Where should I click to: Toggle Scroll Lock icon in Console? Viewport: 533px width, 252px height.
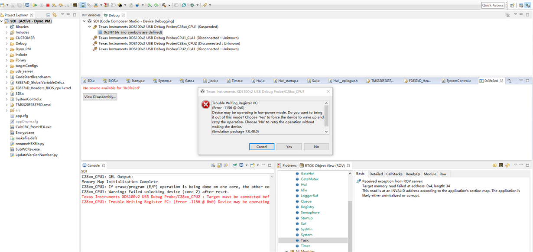[220, 165]
